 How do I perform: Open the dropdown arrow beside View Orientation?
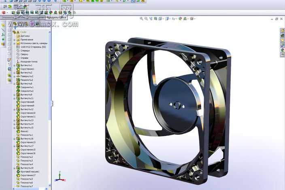point(163,19)
